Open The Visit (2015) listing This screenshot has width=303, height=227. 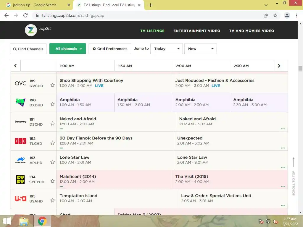230,179
